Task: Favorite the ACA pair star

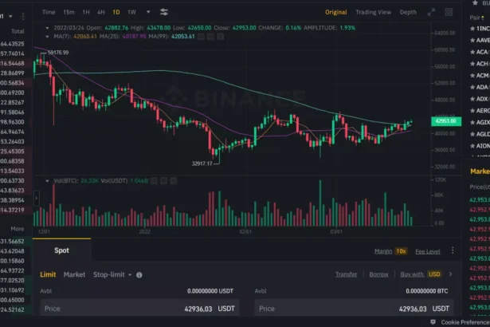Action: (x=472, y=52)
